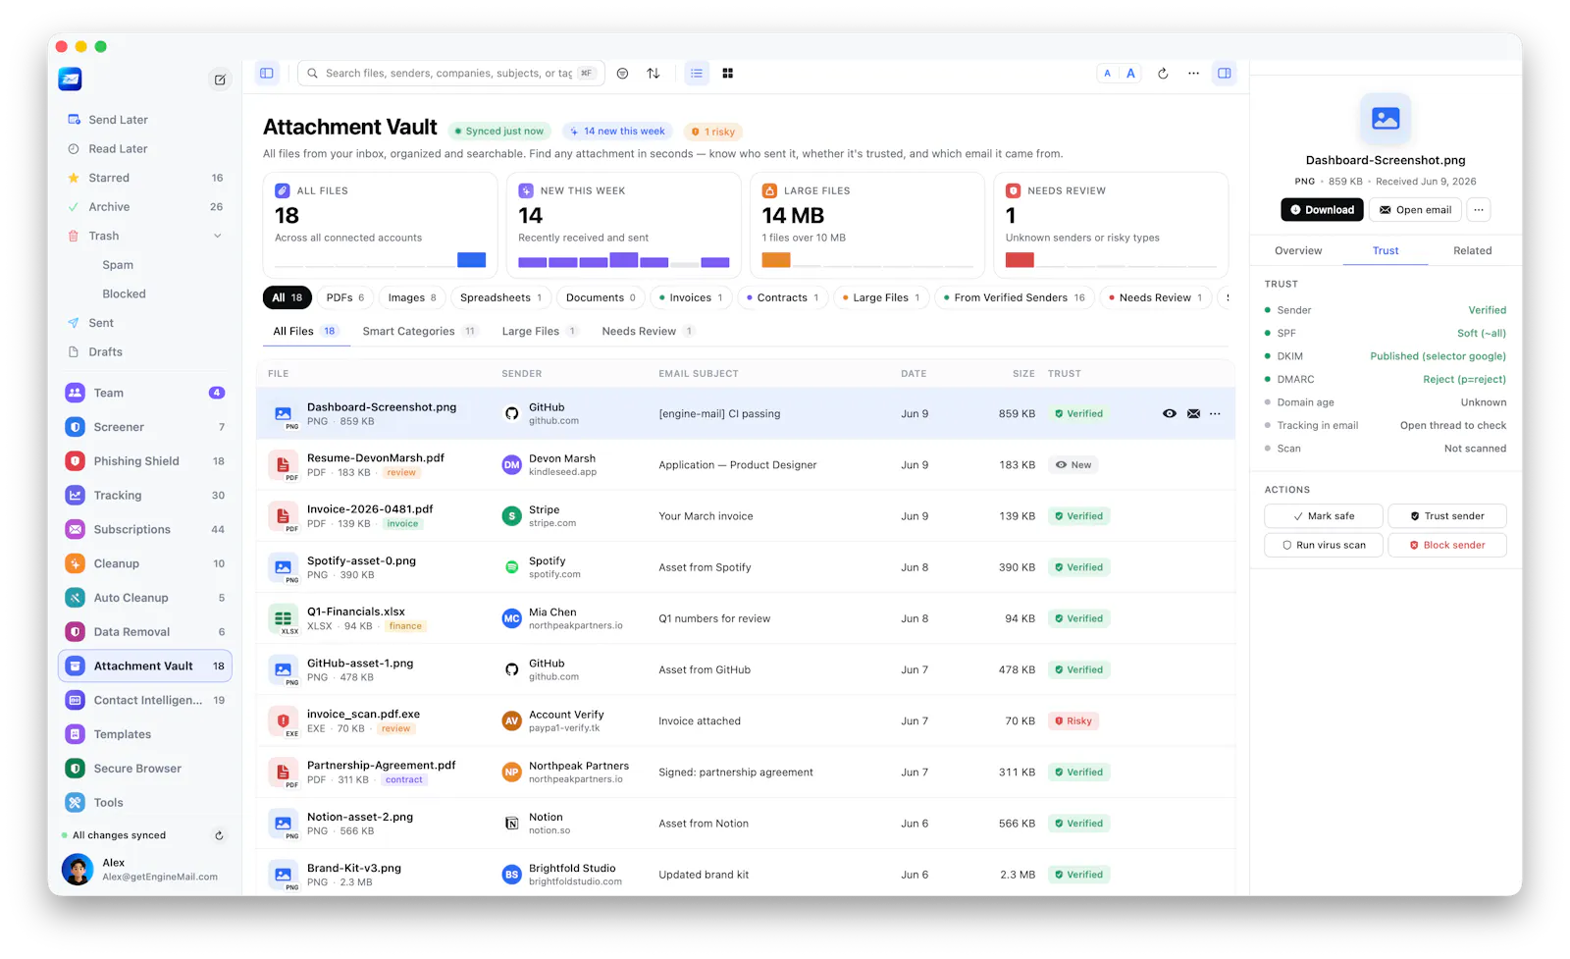This screenshot has height=959, width=1570.
Task: Switch to list view
Action: (697, 73)
